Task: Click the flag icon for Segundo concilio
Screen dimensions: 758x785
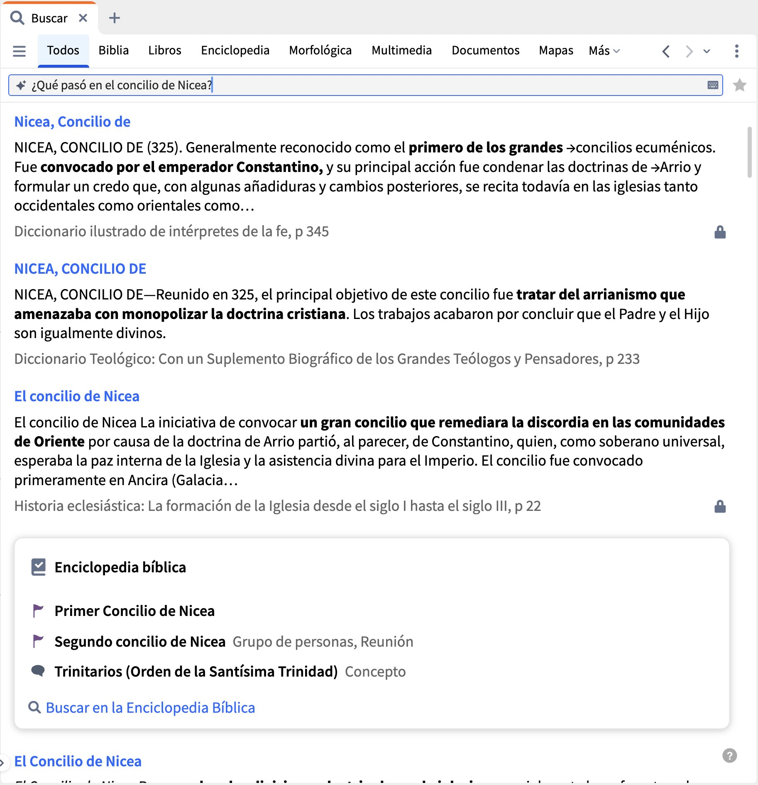Action: click(x=38, y=641)
